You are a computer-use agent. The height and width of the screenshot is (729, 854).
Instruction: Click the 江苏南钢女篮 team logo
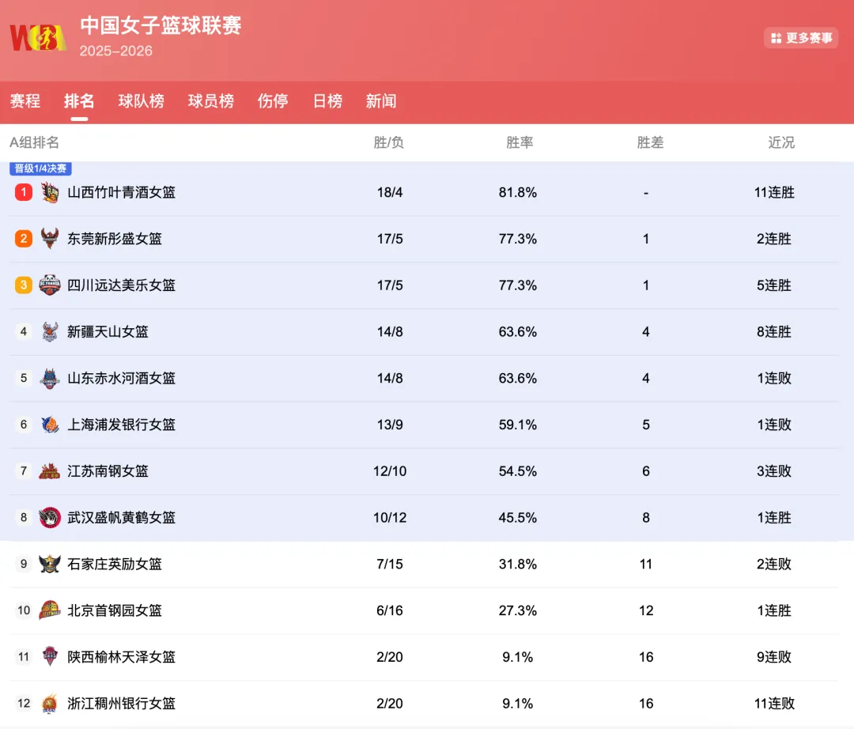(50, 471)
